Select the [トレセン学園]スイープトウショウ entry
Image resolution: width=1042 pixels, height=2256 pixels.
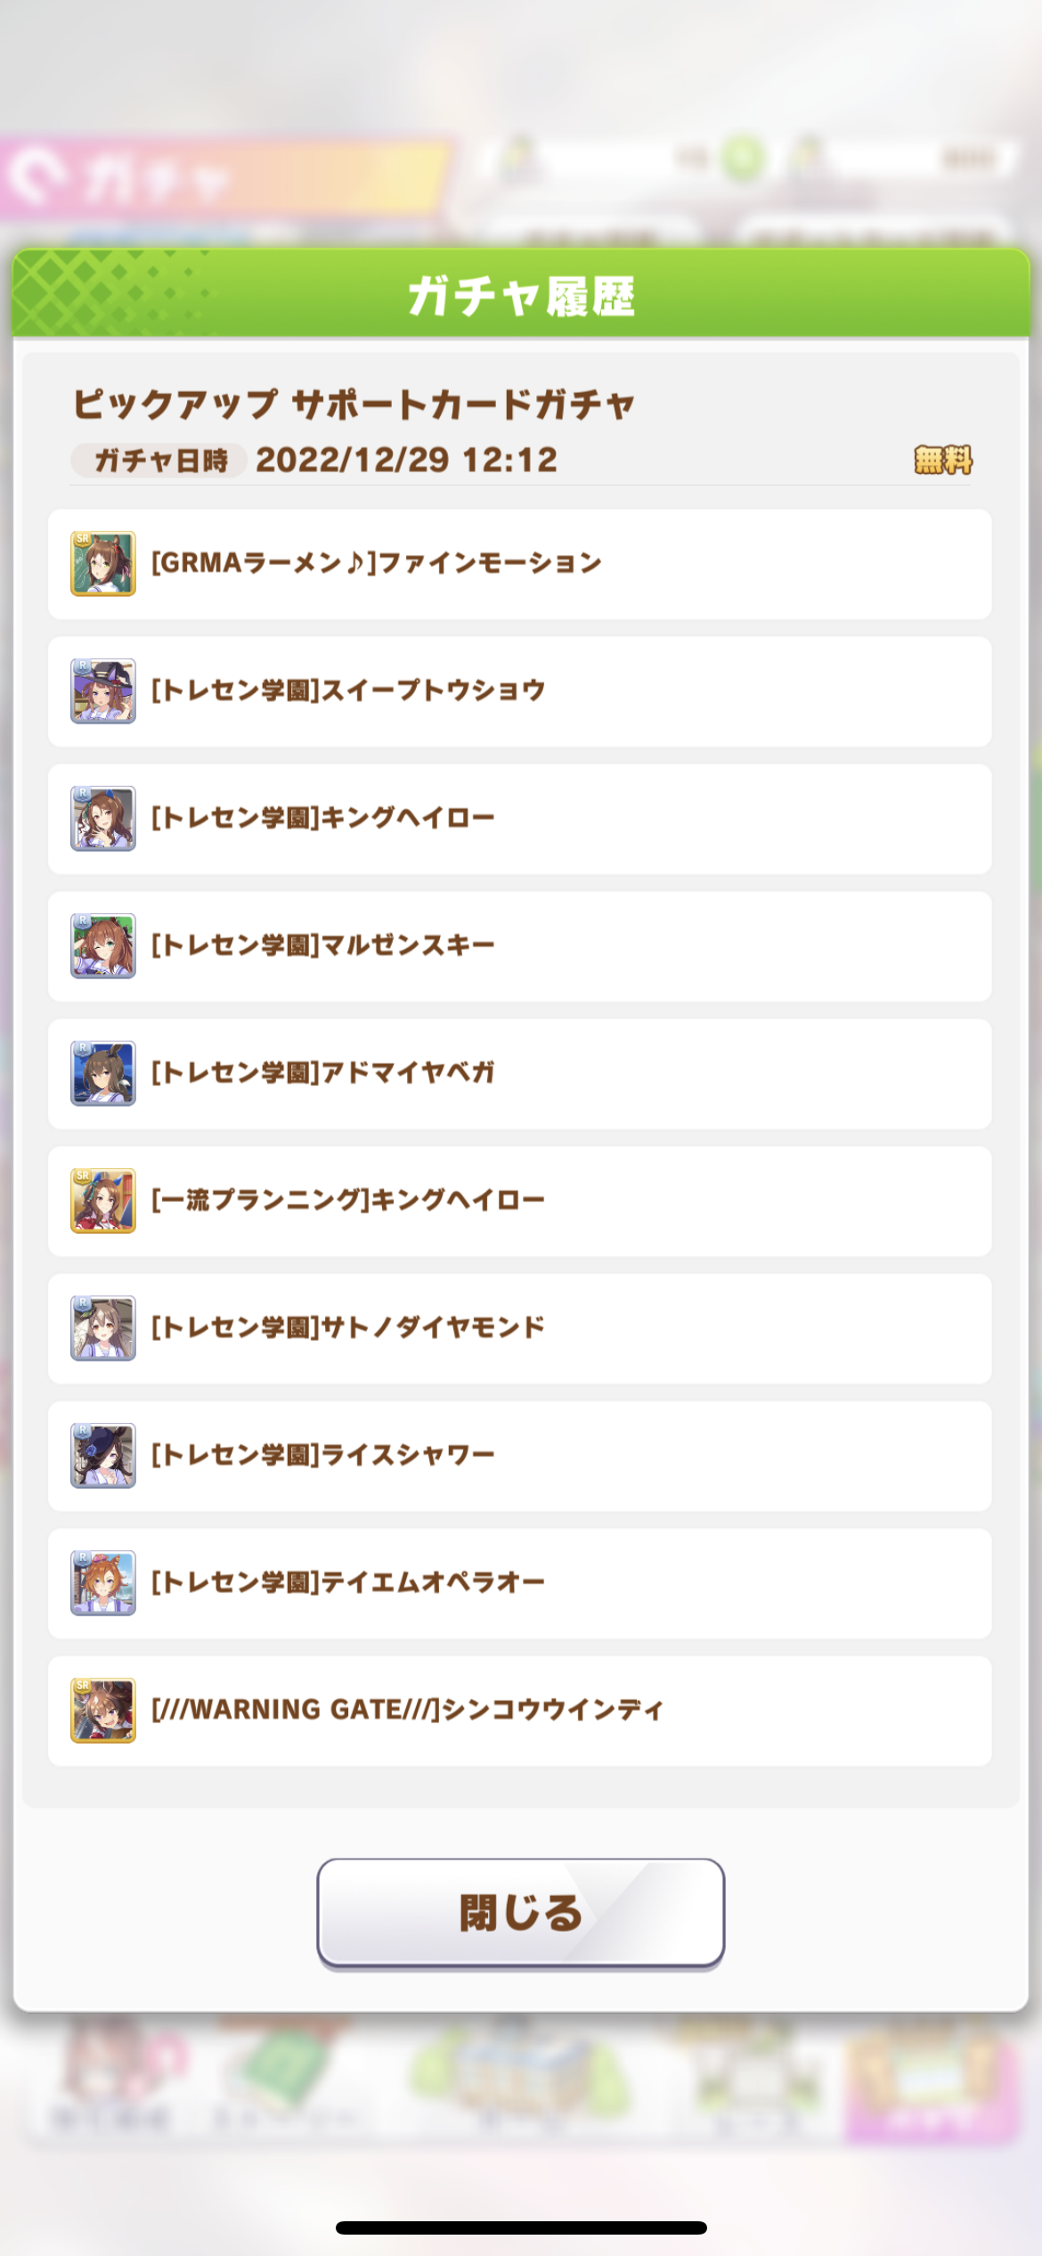click(x=520, y=691)
